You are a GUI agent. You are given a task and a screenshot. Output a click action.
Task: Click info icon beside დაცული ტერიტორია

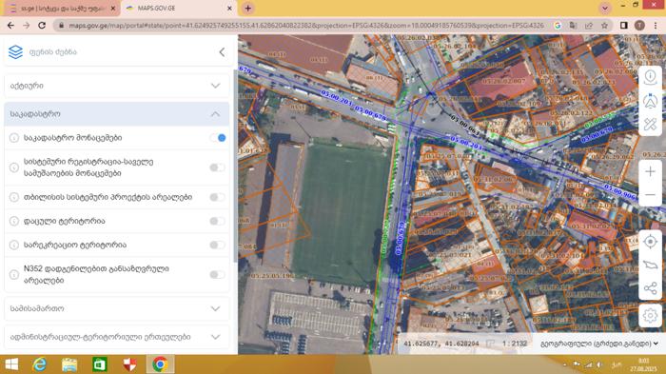pos(14,221)
